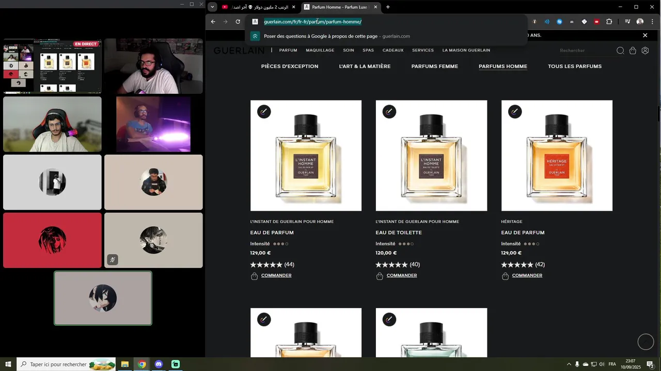Select the bearded man with headset video tile
This screenshot has height=371, width=661.
(153, 66)
